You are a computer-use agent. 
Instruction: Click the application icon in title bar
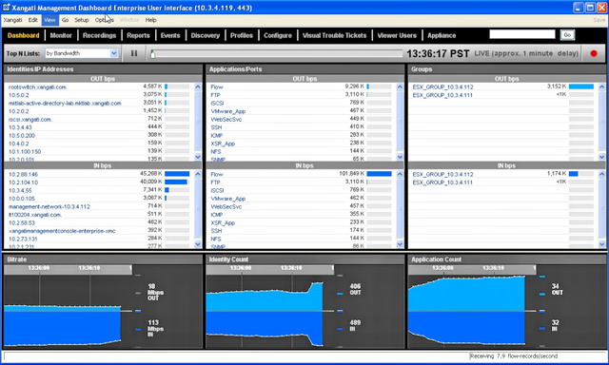7,8
